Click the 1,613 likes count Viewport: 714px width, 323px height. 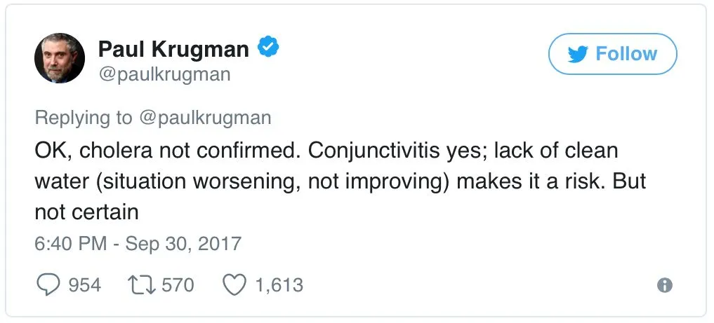tap(279, 285)
